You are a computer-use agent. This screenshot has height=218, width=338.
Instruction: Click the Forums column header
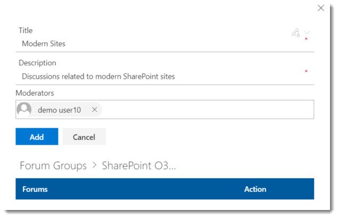coord(35,189)
